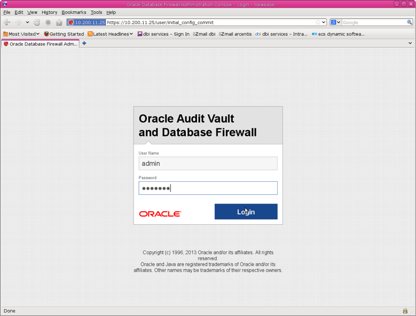Click the Back navigation arrow

[x=7, y=22]
